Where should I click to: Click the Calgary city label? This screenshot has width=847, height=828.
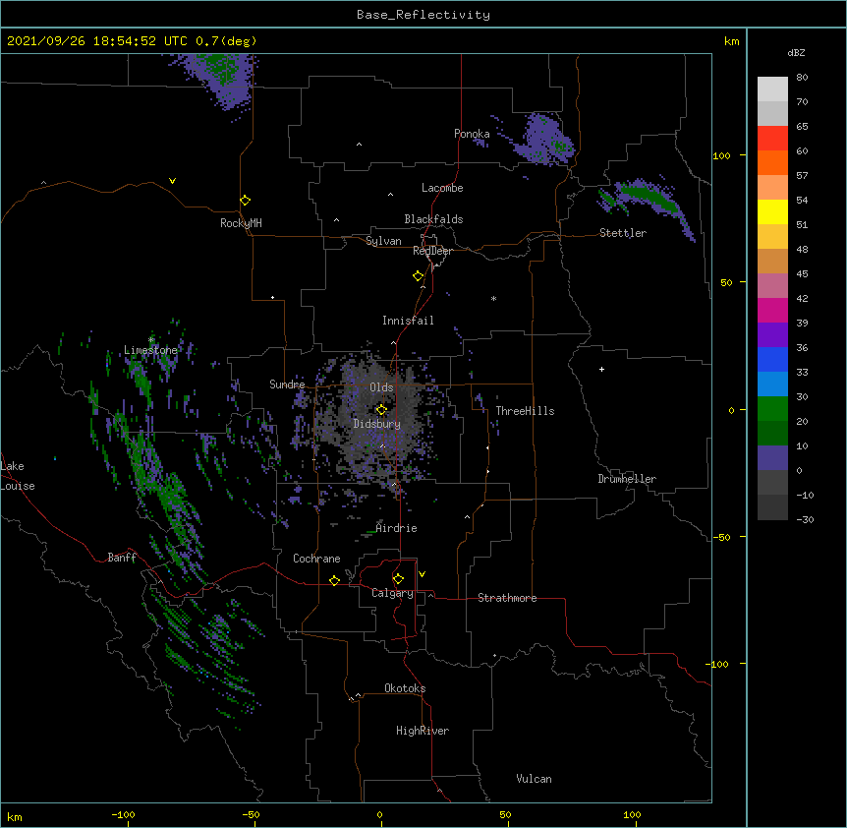(x=393, y=593)
